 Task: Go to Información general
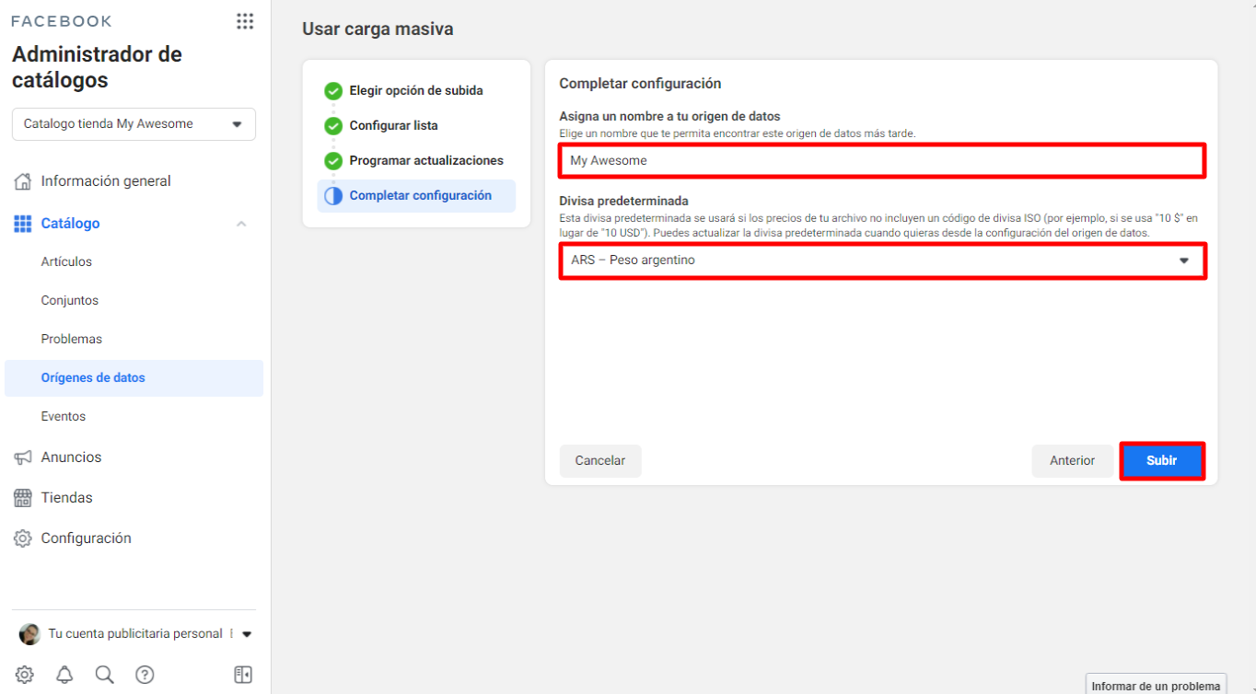point(106,181)
